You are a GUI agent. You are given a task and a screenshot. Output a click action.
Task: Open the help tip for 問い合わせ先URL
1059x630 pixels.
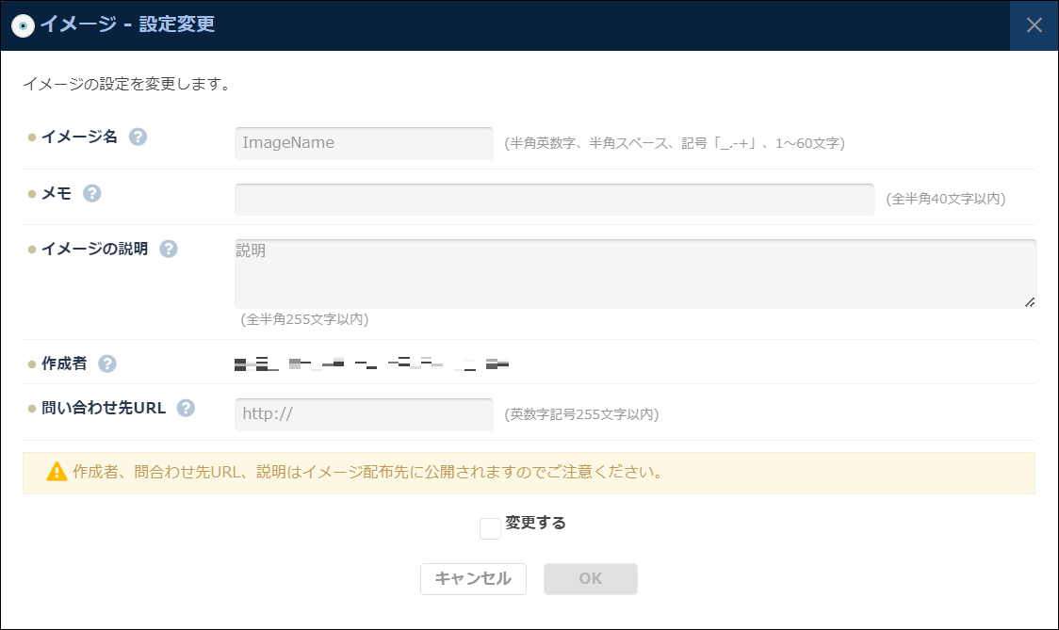[185, 407]
